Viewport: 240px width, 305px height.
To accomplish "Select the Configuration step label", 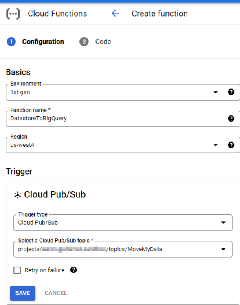I will 43,42.
